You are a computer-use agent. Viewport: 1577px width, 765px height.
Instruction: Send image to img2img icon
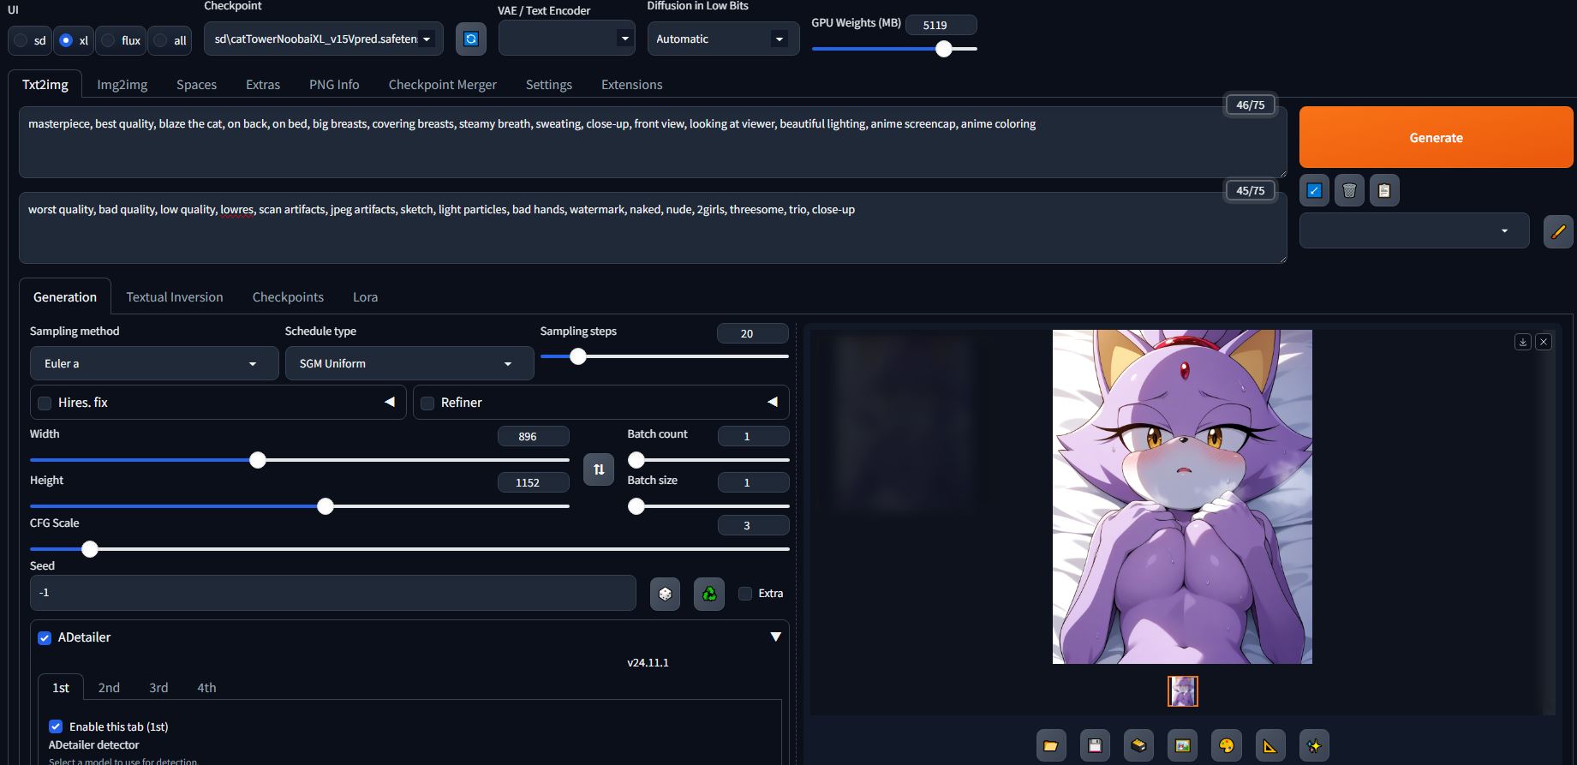coord(1182,745)
